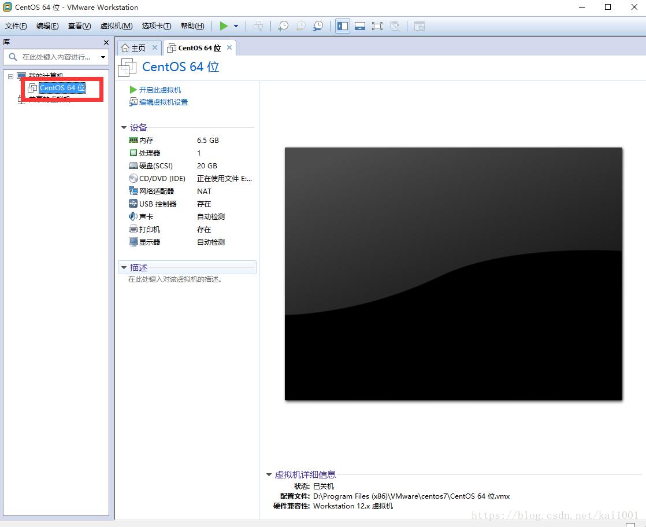Click 编辑虚拟机设置 link
This screenshot has height=527, width=646.
click(163, 102)
